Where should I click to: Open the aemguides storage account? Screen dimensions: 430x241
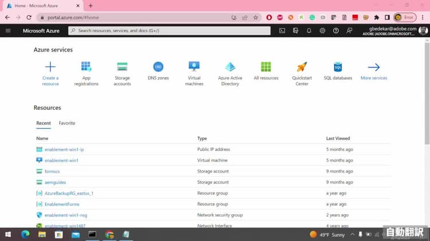pyautogui.click(x=55, y=183)
